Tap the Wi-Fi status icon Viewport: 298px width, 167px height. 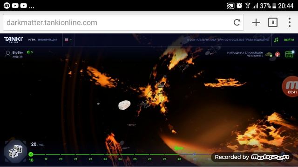point(248,6)
